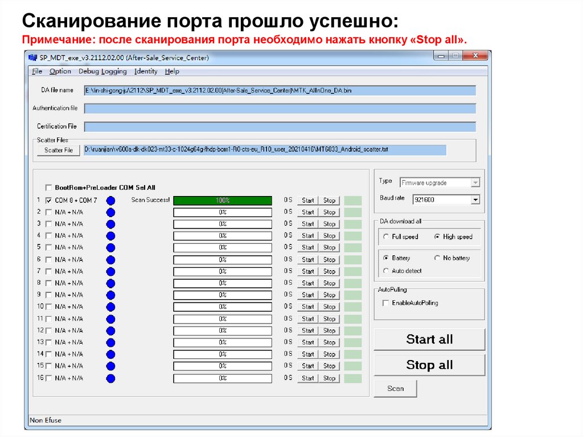Viewport: 583px width, 437px height.
Task: Select the Auto detect radio option
Action: tap(386, 271)
